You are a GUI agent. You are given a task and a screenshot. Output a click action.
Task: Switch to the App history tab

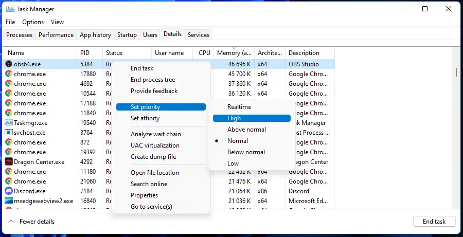pos(95,35)
